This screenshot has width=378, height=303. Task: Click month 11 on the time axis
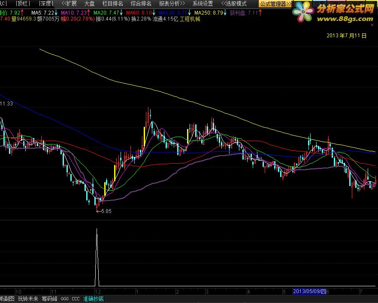tap(54, 292)
